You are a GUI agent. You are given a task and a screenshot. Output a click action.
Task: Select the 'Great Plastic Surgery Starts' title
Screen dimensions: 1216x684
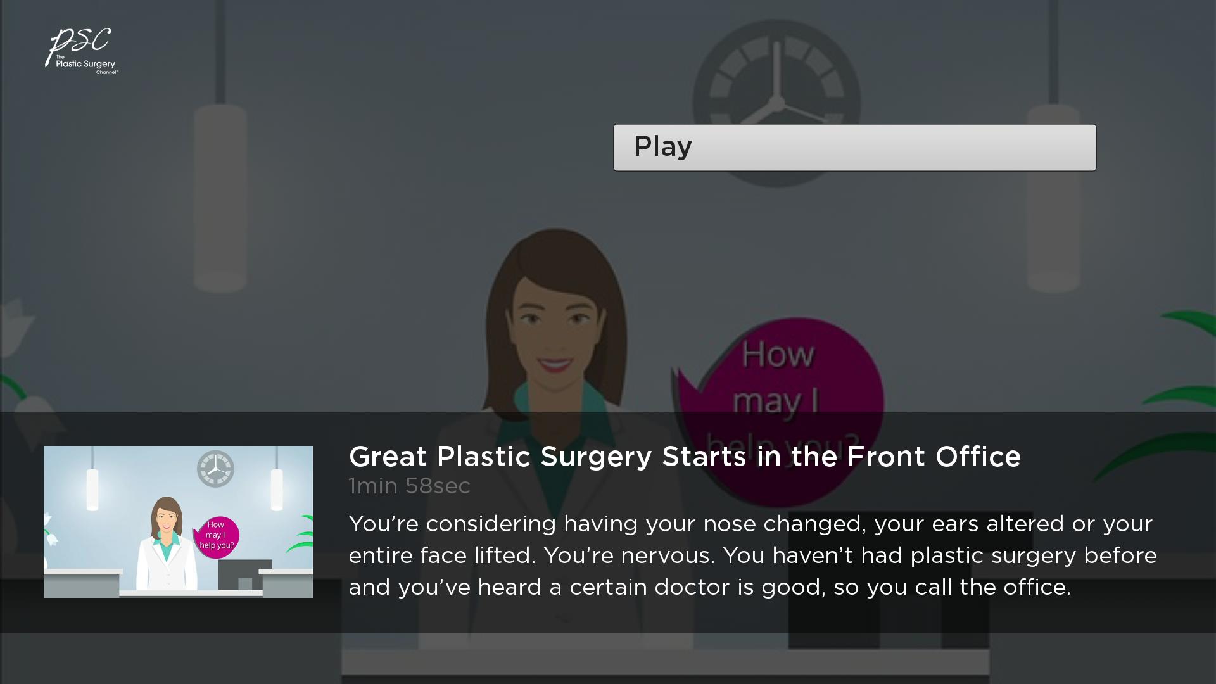point(685,457)
